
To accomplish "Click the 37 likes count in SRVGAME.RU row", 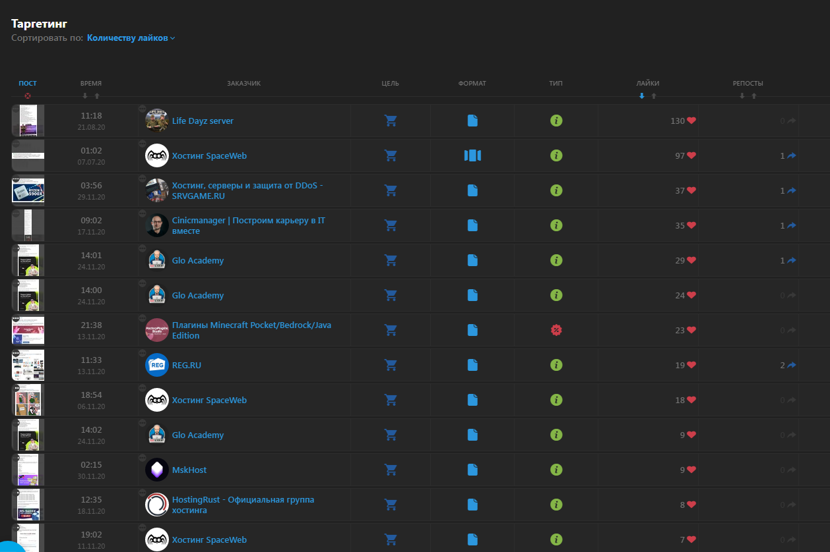I will click(x=680, y=190).
